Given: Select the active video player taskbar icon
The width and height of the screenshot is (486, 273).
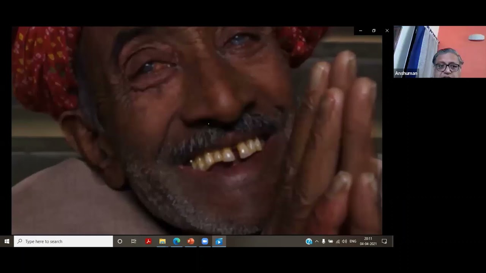Looking at the screenshot, I should click(x=219, y=241).
